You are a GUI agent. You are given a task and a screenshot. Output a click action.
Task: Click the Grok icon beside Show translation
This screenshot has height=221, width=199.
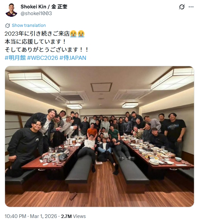click(x=7, y=26)
